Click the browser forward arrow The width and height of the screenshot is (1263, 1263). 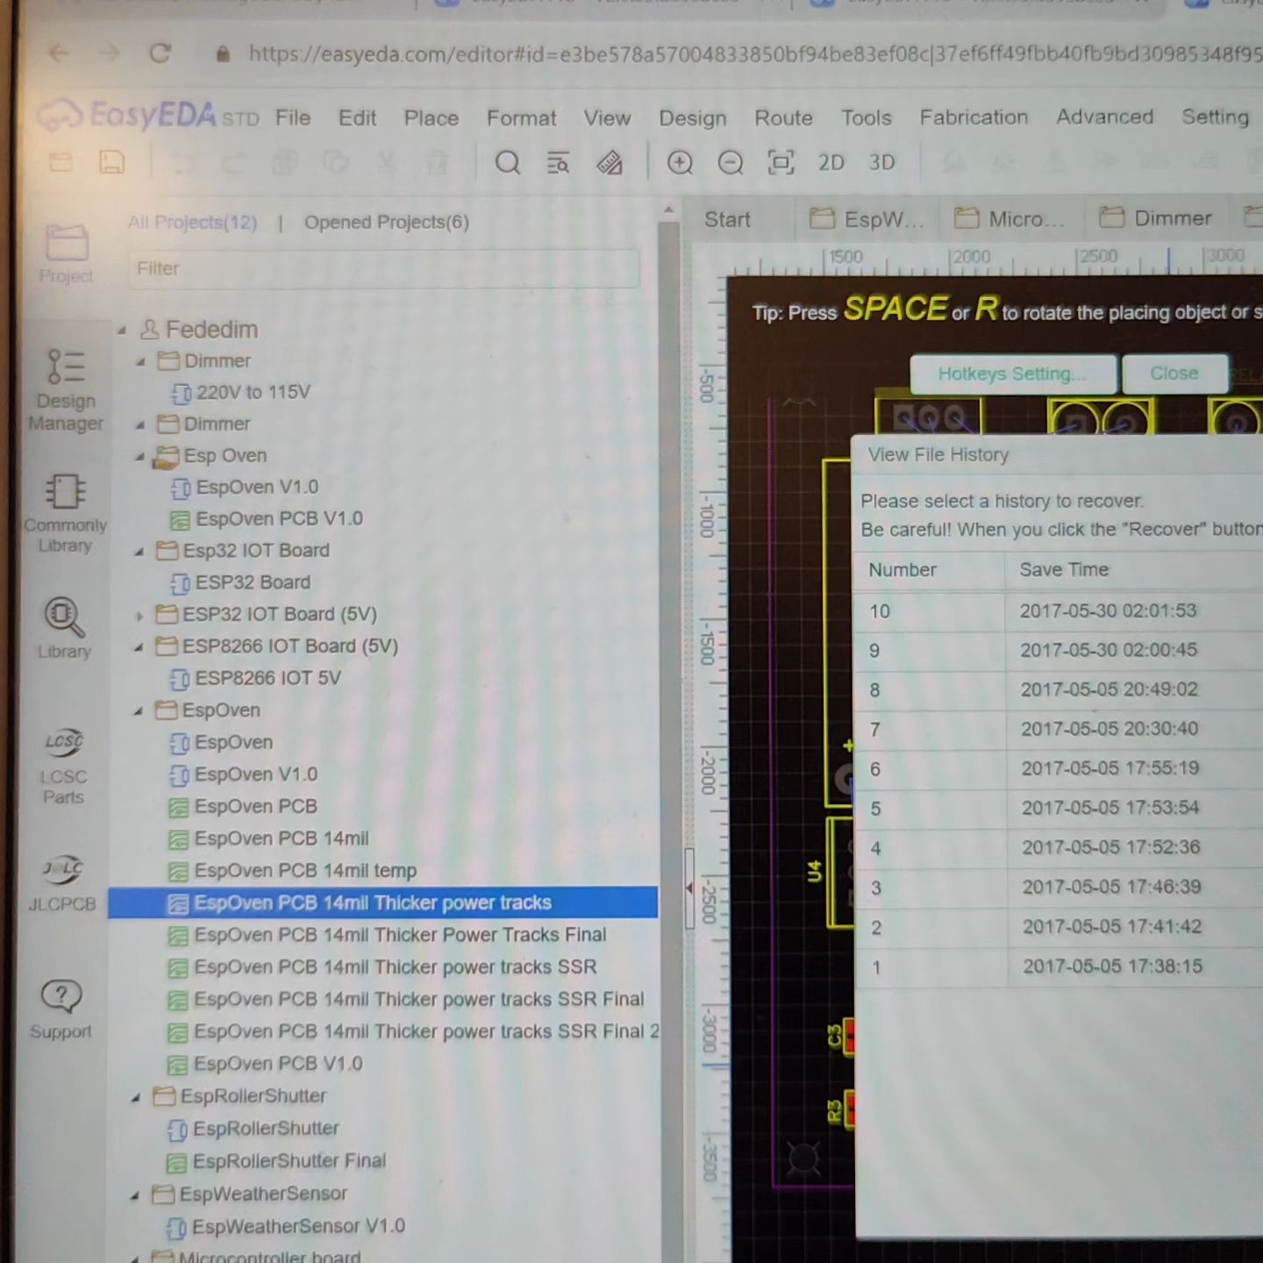pos(109,54)
